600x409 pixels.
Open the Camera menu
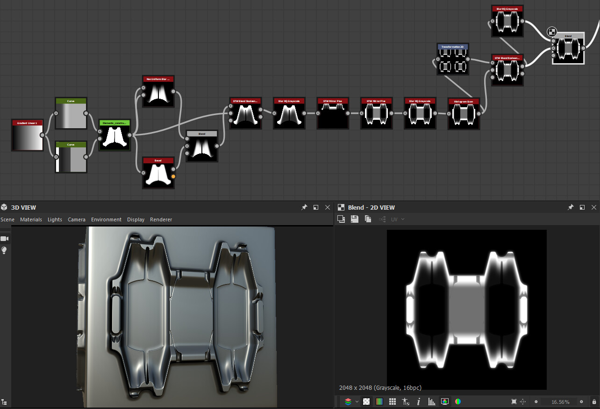point(77,219)
